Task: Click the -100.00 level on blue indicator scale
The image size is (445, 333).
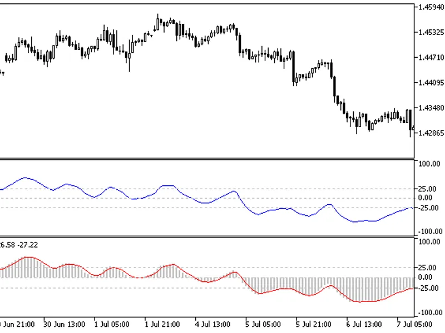Action: (x=430, y=231)
